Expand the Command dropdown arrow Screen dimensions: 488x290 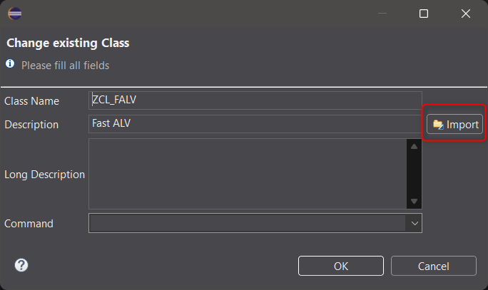[415, 223]
